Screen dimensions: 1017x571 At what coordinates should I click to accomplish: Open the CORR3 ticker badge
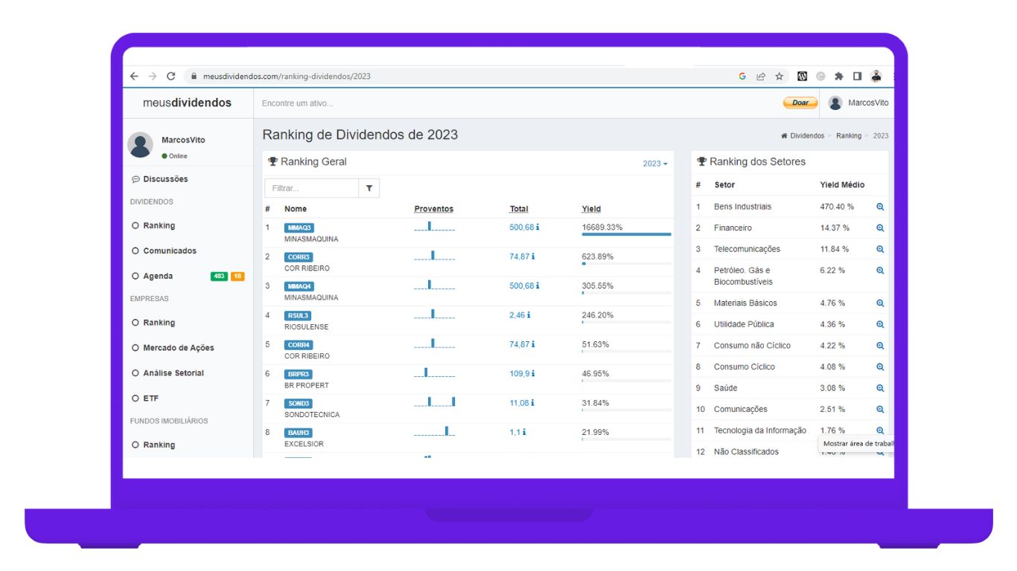click(298, 257)
